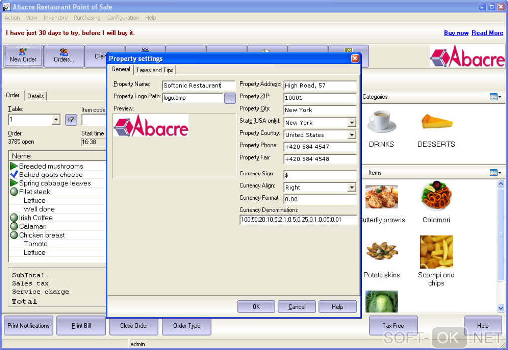The width and height of the screenshot is (508, 350).
Task: Click status circle beside Chicken breast
Action: [14, 235]
